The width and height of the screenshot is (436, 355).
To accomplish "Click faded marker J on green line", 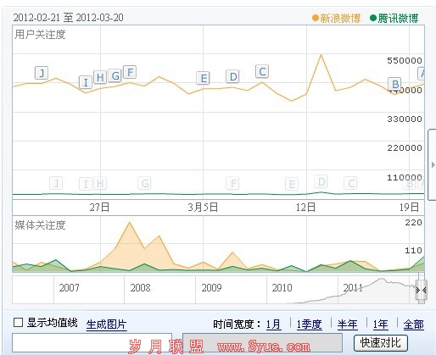I will point(56,183).
